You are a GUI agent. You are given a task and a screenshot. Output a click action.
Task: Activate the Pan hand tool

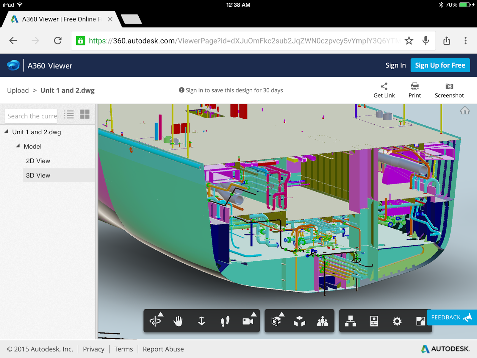pos(178,321)
